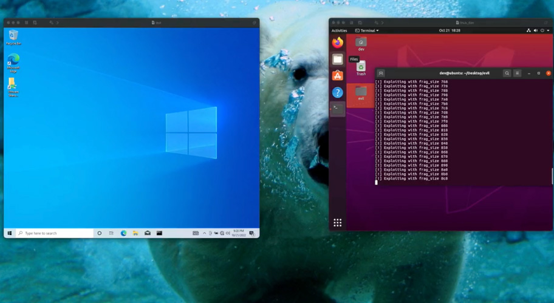Open the VMware Shared Folders shortcut
Image resolution: width=554 pixels, height=303 pixels.
[x=13, y=87]
